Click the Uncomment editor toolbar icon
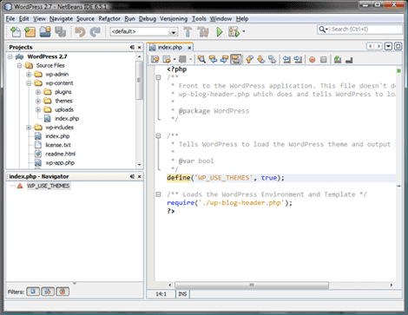Screen dimensions: 408x315 (x=349, y=60)
